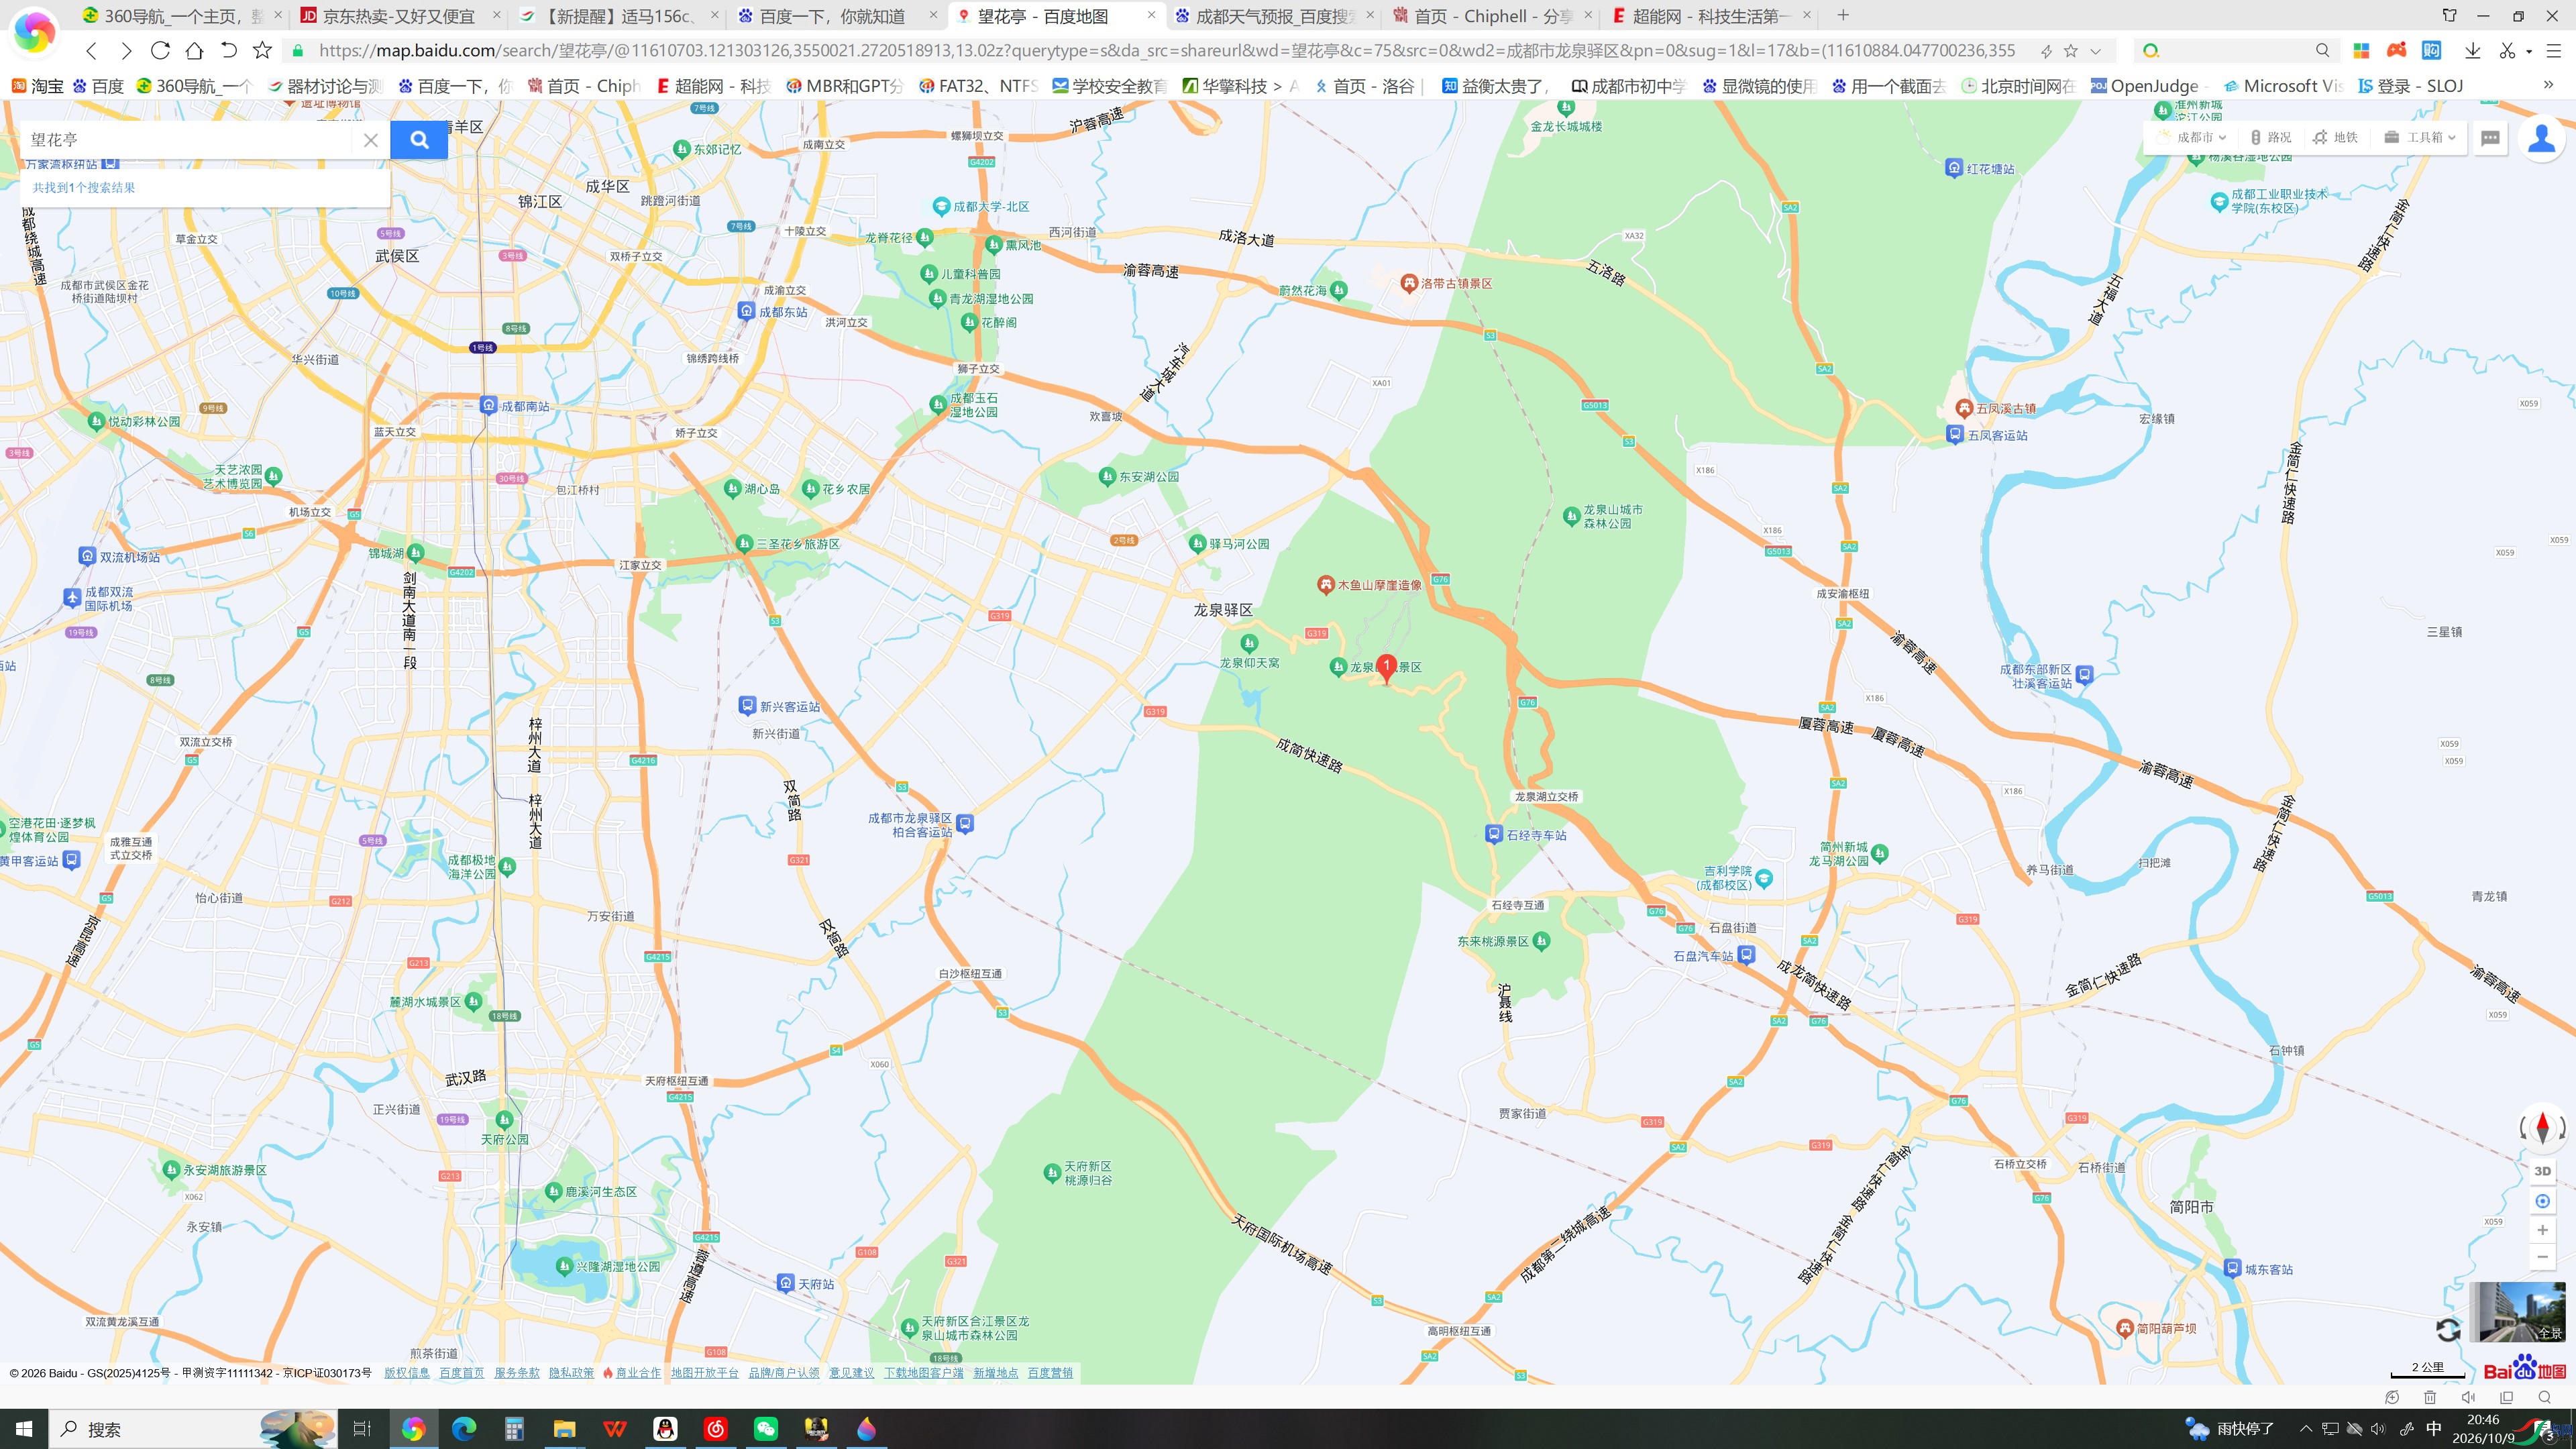
Task: Click the browser back arrow
Action: [91, 50]
